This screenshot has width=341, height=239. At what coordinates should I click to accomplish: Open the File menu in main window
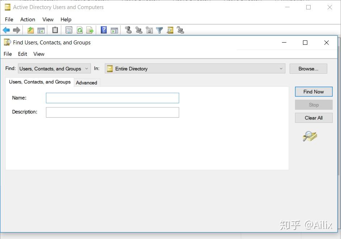9,19
